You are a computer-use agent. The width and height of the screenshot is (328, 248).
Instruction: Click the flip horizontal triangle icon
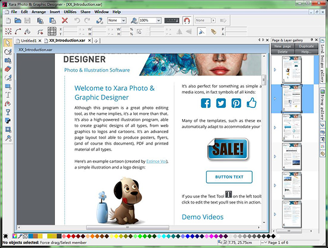click(179, 32)
